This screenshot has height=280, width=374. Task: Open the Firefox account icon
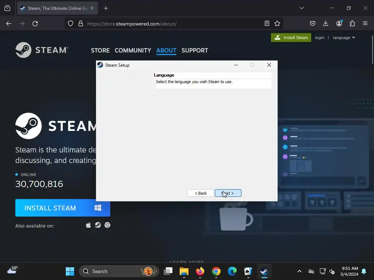pyautogui.click(x=339, y=23)
